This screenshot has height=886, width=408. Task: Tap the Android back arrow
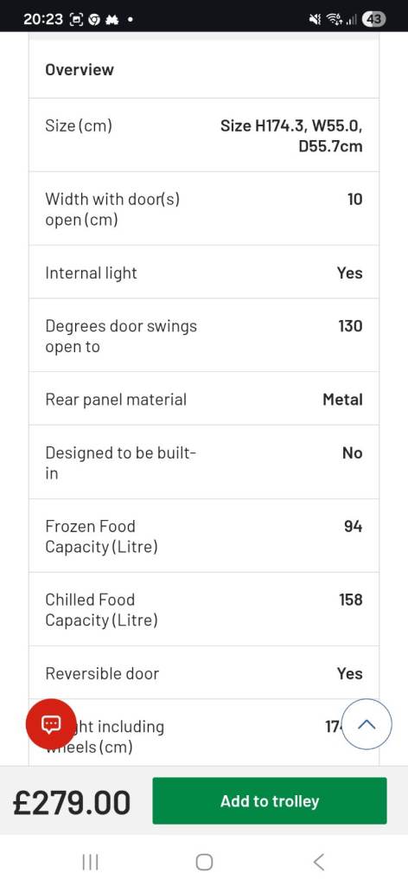(318, 862)
